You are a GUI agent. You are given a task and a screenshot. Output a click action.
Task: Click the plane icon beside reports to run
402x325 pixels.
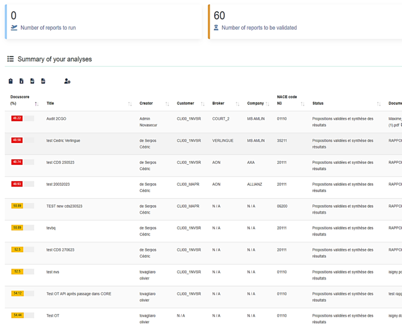point(14,28)
